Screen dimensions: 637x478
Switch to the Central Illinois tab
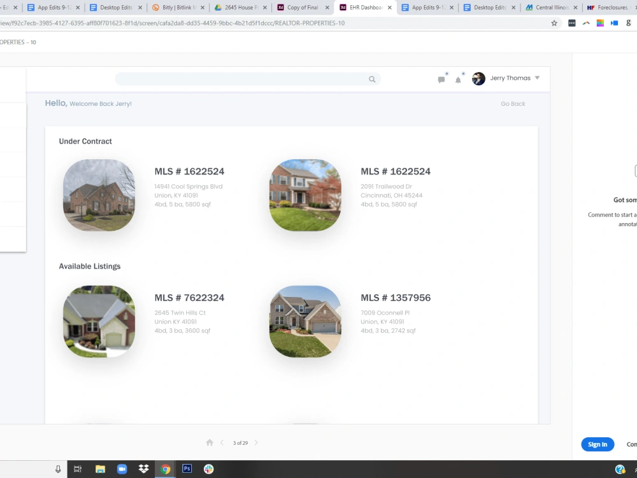tap(551, 7)
